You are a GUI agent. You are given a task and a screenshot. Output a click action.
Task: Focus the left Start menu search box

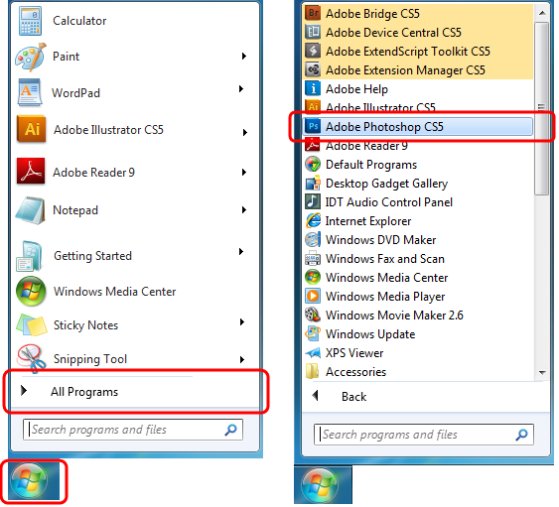[133, 430]
